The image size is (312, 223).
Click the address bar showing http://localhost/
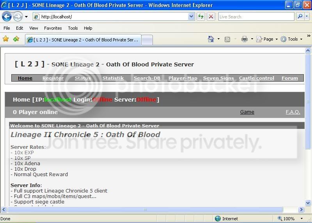click(x=110, y=17)
